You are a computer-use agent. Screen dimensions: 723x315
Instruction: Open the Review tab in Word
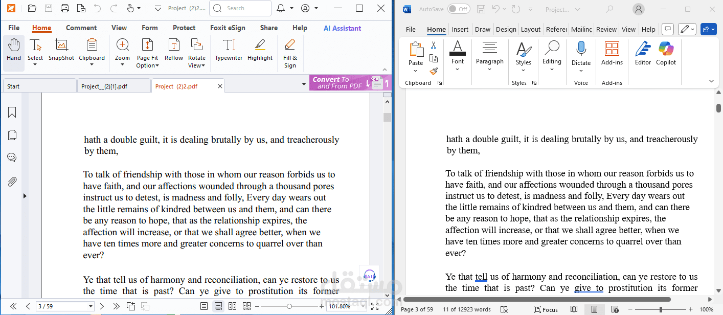pyautogui.click(x=606, y=29)
